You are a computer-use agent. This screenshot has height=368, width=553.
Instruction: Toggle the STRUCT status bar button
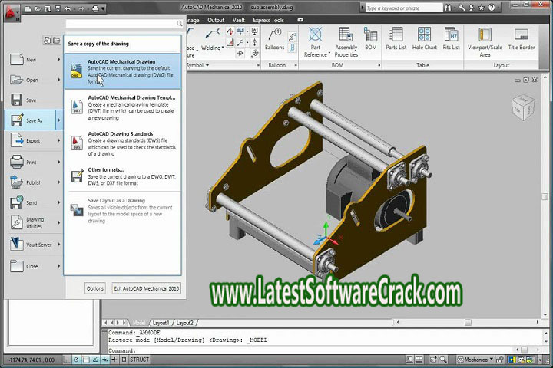point(139,359)
